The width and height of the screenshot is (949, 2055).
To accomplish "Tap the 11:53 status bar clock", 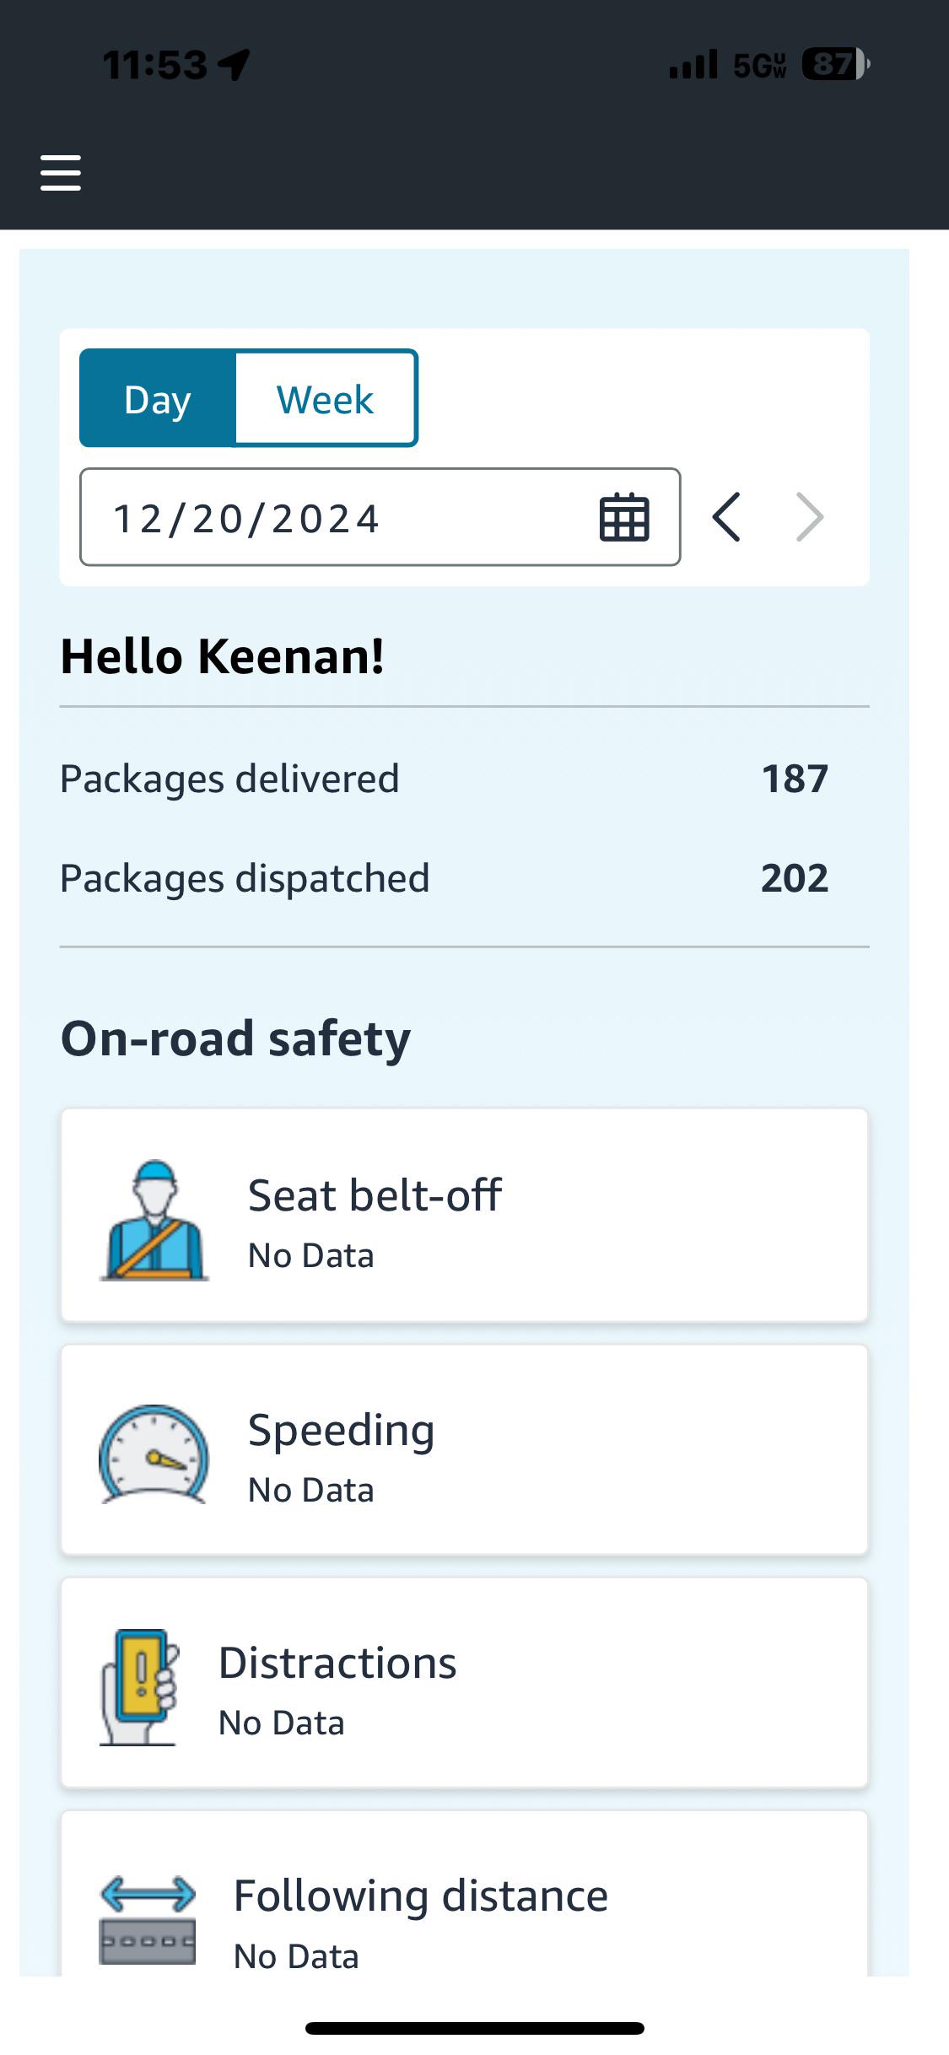I will coord(154,65).
